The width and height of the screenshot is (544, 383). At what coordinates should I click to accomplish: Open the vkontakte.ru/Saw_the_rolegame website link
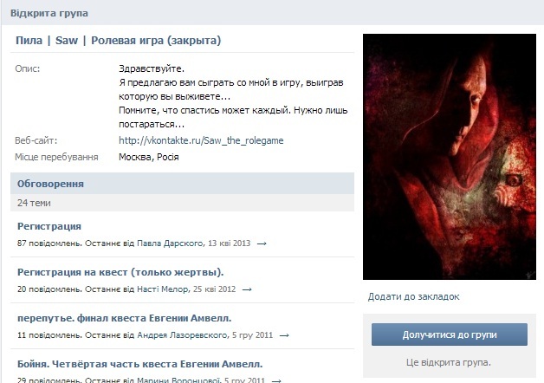(201, 140)
